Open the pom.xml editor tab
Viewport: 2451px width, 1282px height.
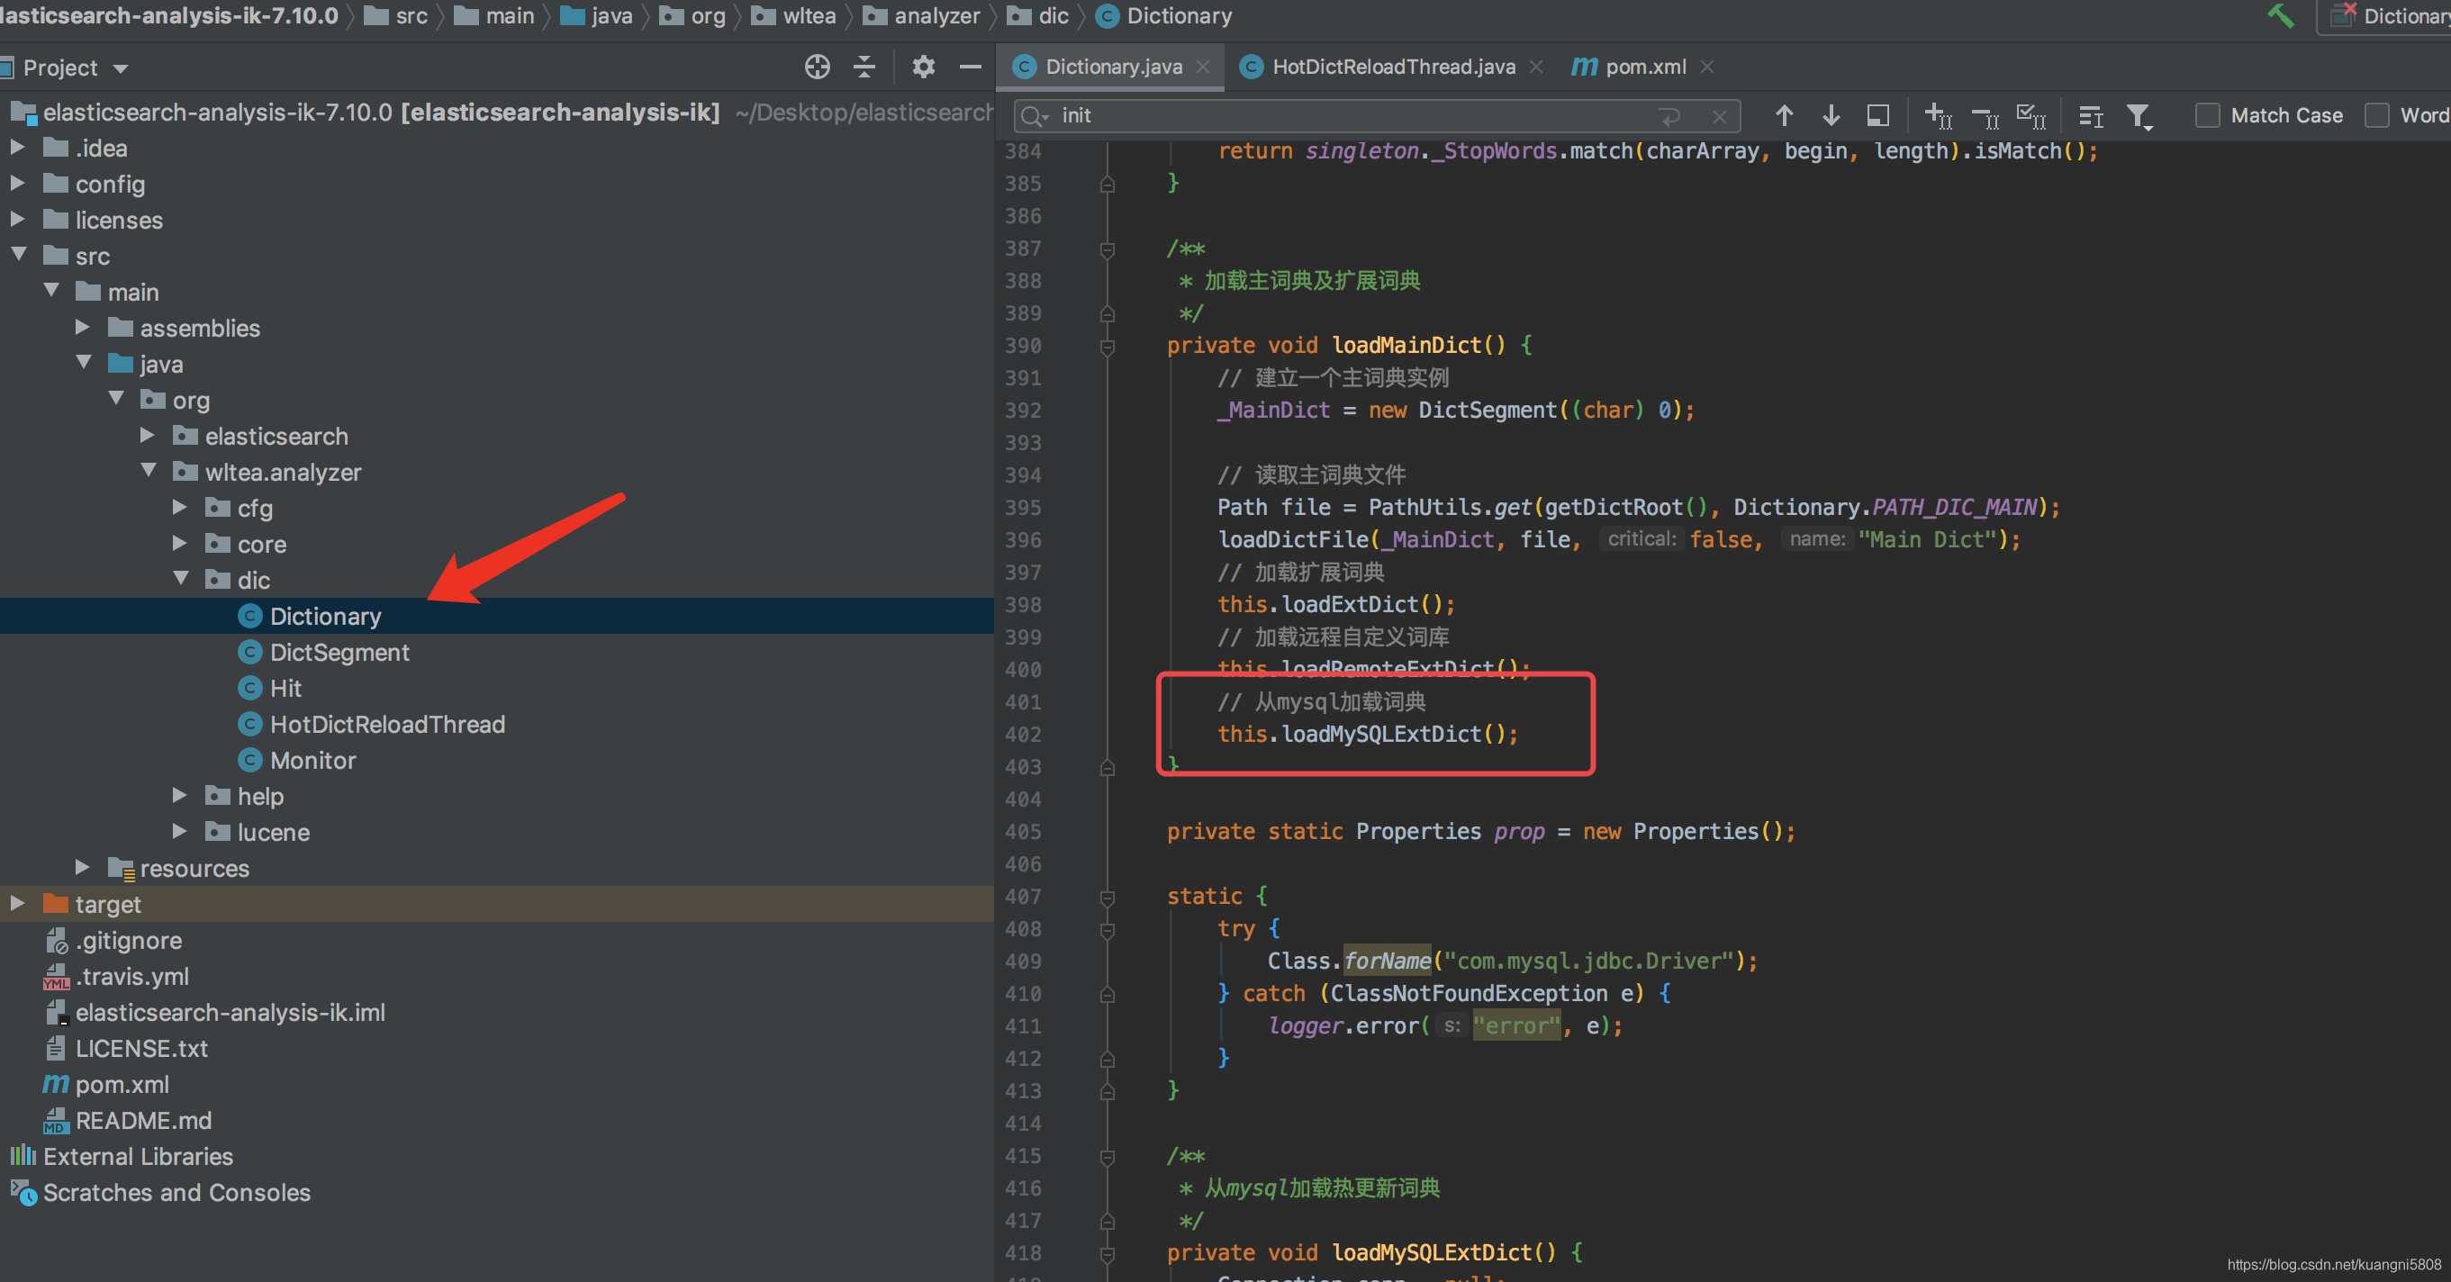point(1643,67)
